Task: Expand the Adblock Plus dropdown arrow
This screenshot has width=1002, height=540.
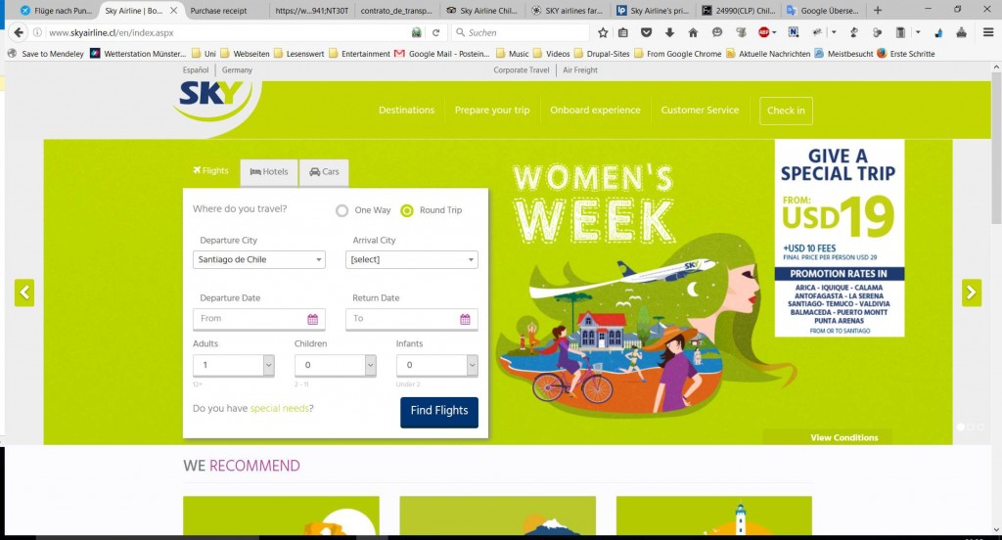Action: click(775, 32)
